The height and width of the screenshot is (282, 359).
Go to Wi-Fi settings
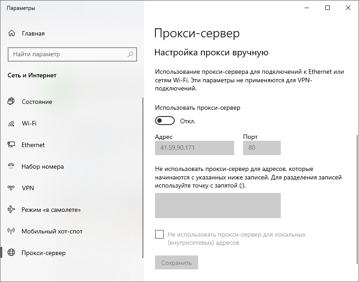29,123
